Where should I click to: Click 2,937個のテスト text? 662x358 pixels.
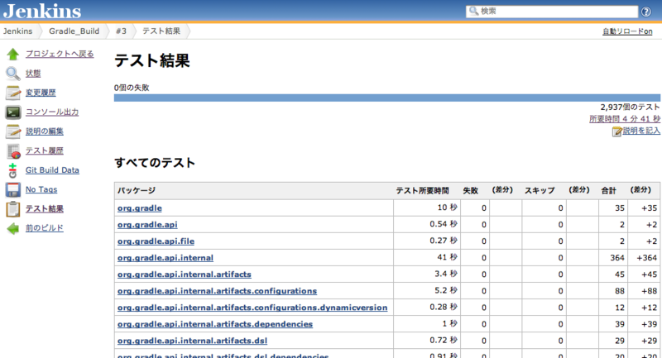point(631,107)
